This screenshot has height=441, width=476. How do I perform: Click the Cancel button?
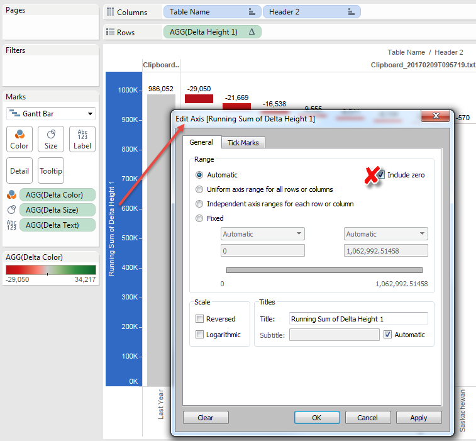pos(368,418)
